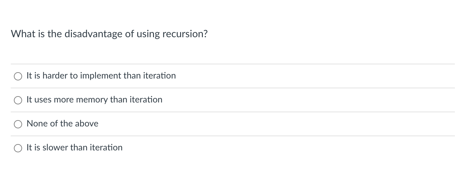This screenshot has height=169, width=465.
Task: Pick the 'slower than iteration' radio circle
Action: point(18,148)
